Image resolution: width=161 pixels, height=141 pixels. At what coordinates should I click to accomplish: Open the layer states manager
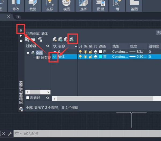coord(40,40)
